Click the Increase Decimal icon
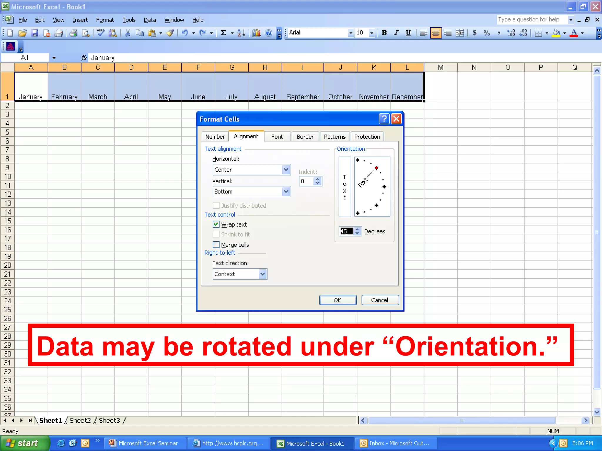Screen dimensions: 602x451 click(x=511, y=33)
